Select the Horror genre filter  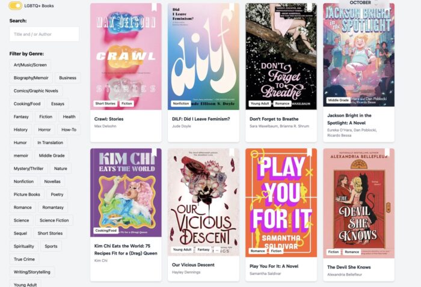point(45,130)
